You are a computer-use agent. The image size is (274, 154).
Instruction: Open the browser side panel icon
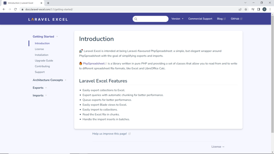point(259,9)
